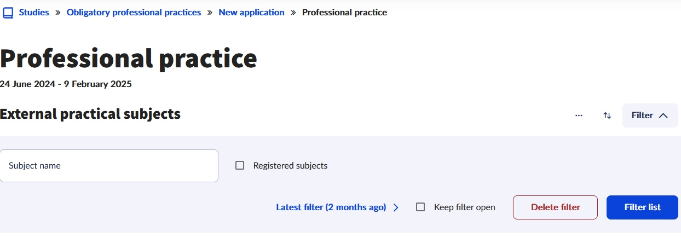
Task: Open Obligatory professional practices breadcrumb
Action: tap(134, 12)
